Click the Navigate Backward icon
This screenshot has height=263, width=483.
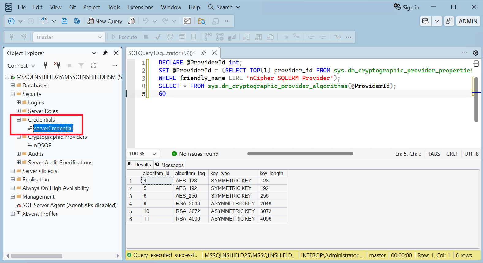[x=11, y=21]
